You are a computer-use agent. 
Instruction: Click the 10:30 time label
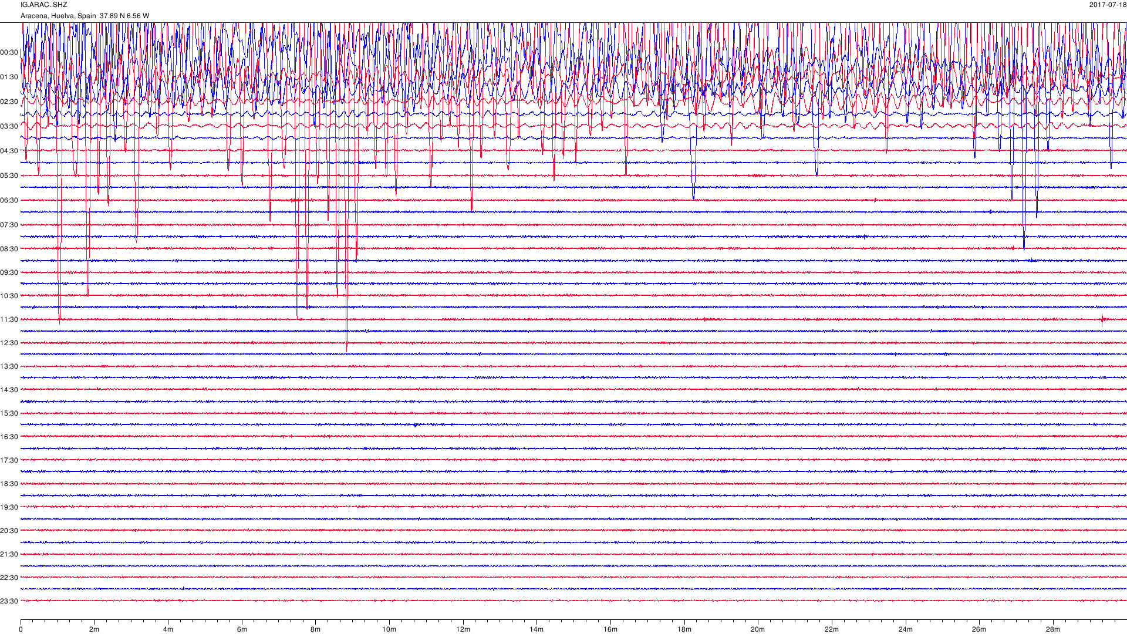click(x=9, y=296)
